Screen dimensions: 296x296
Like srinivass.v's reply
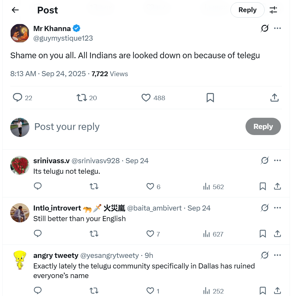150,187
